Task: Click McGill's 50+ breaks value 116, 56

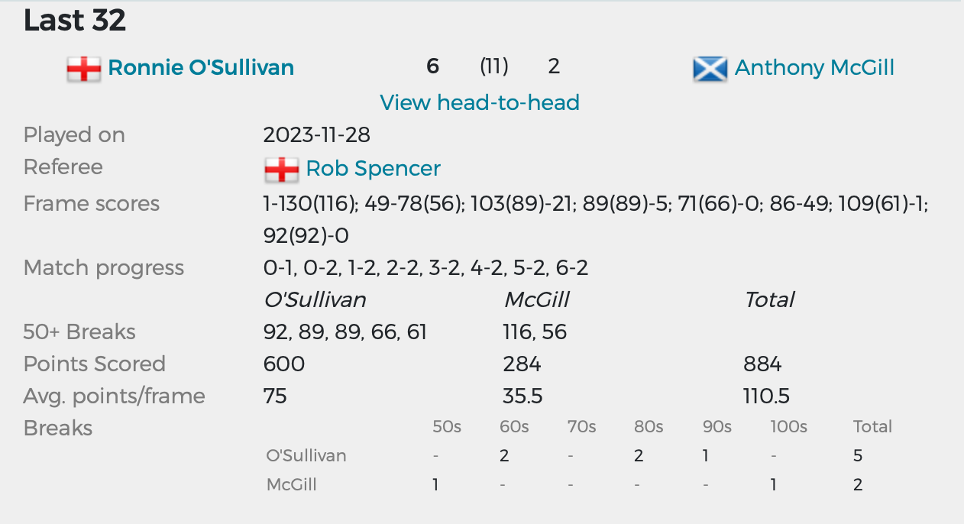Action: [535, 332]
